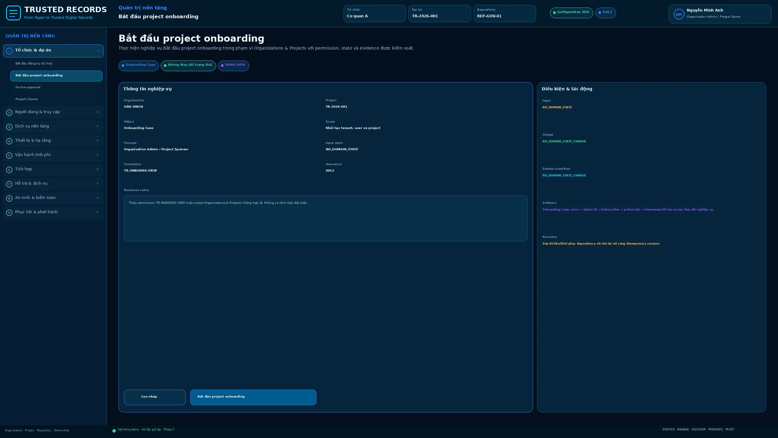Click inside the Business rules text box
This screenshot has width=778, height=438.
pyautogui.click(x=325, y=218)
